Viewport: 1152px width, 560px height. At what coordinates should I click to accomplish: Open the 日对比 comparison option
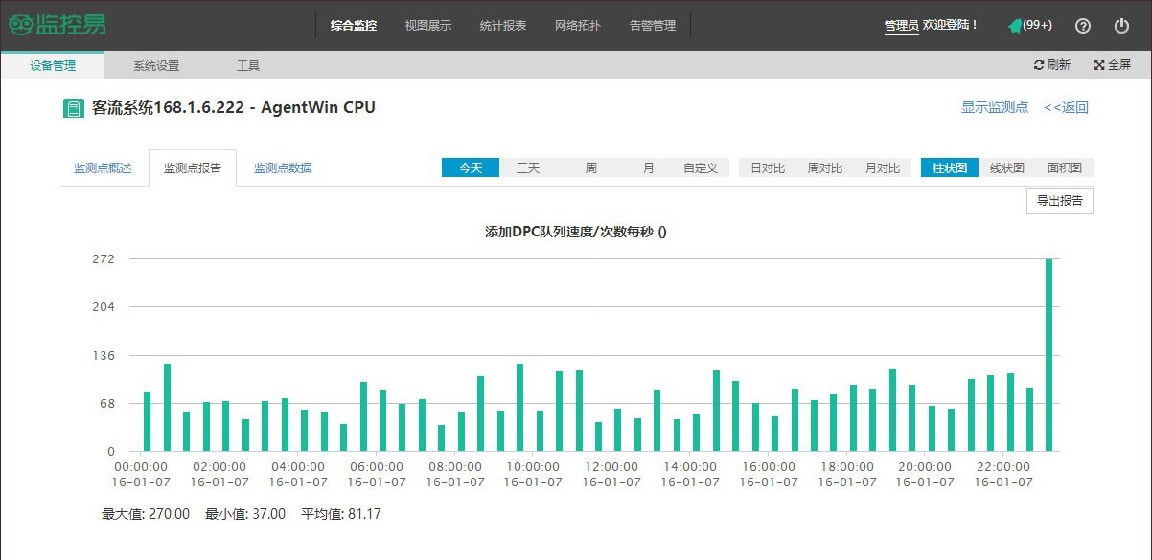pyautogui.click(x=767, y=168)
